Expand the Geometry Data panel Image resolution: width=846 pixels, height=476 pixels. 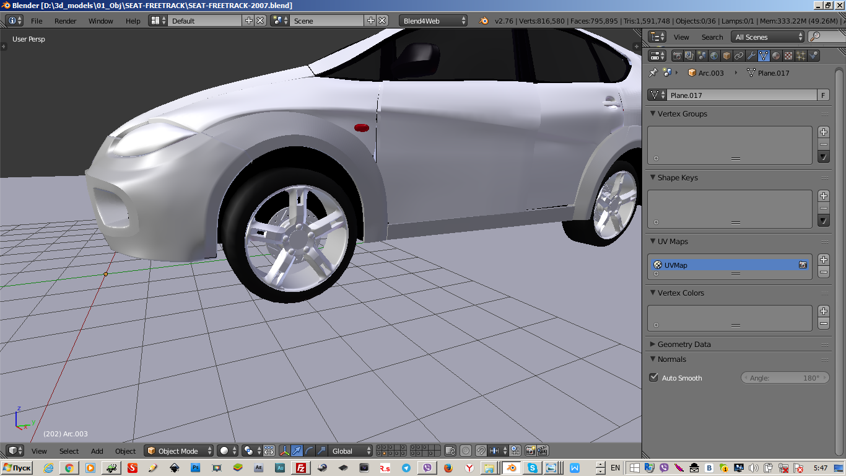(x=684, y=344)
